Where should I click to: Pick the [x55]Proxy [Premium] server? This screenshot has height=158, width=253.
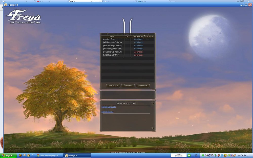112,49
